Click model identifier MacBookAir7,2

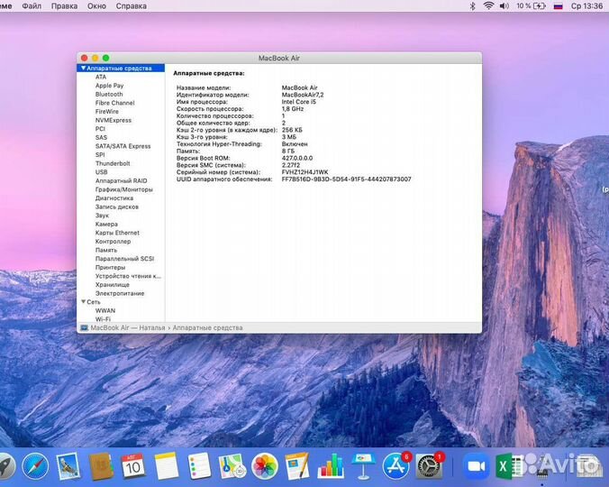pyautogui.click(x=303, y=95)
